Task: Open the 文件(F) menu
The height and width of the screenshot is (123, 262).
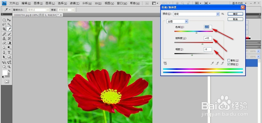Action: coord(14,3)
